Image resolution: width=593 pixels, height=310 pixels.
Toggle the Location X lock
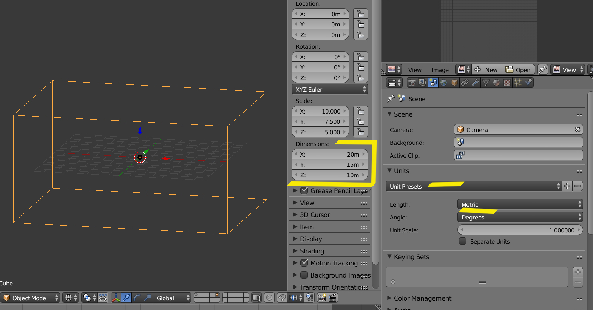(361, 14)
